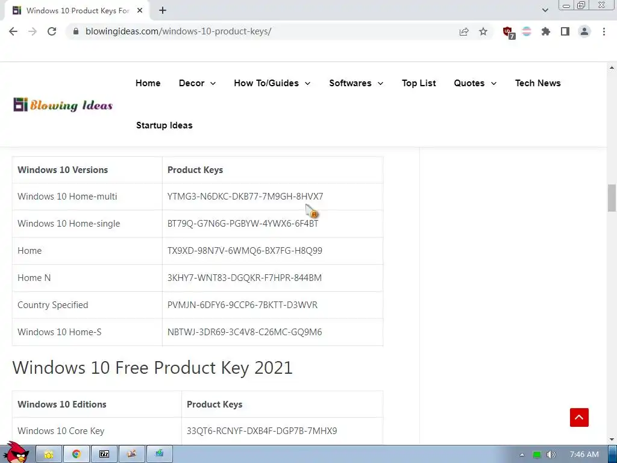617x463 pixels.
Task: Open the uBlock shield extension icon
Action: (509, 33)
